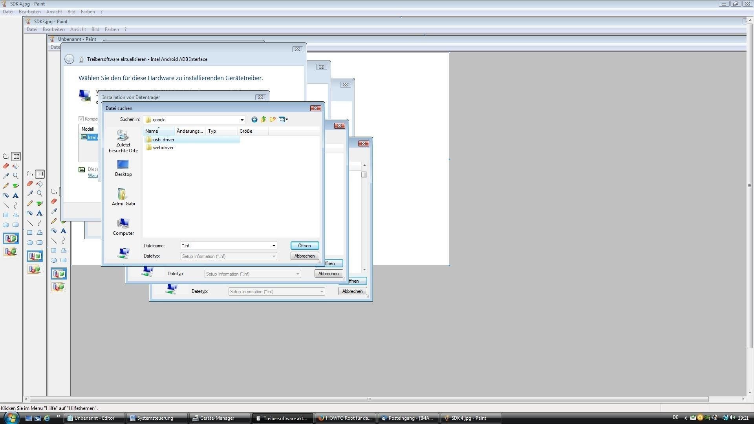Select the Airbrush spray tool in SDK 4.jpg Paint toolbox

click(6, 196)
